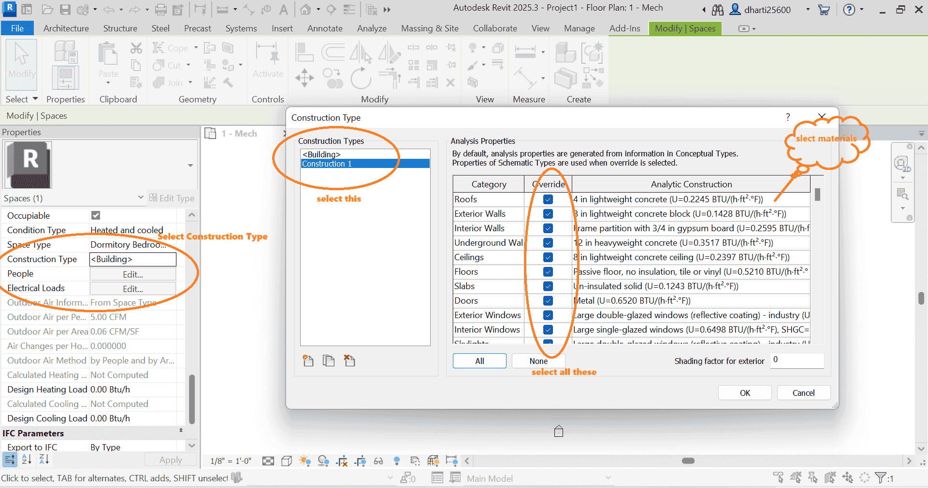
Task: Select the Move tool in Modify panel
Action: coord(304,78)
